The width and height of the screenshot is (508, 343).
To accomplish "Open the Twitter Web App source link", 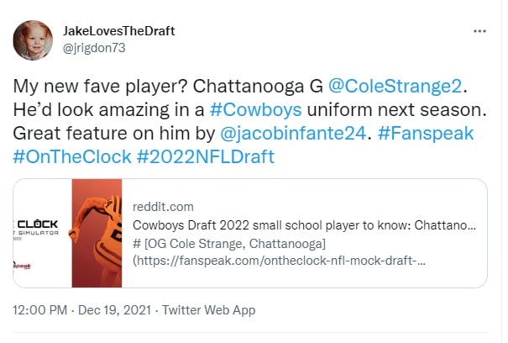I will 210,310.
